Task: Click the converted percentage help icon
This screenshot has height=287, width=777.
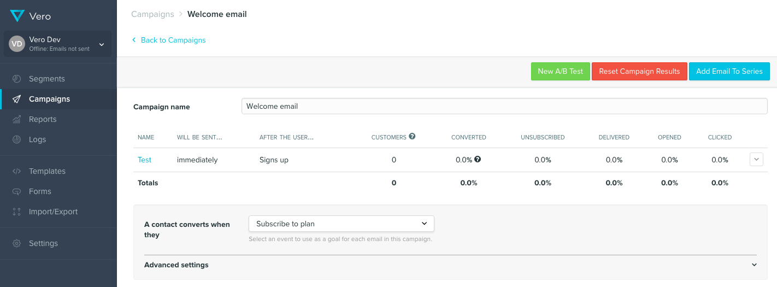Action: [x=478, y=160]
